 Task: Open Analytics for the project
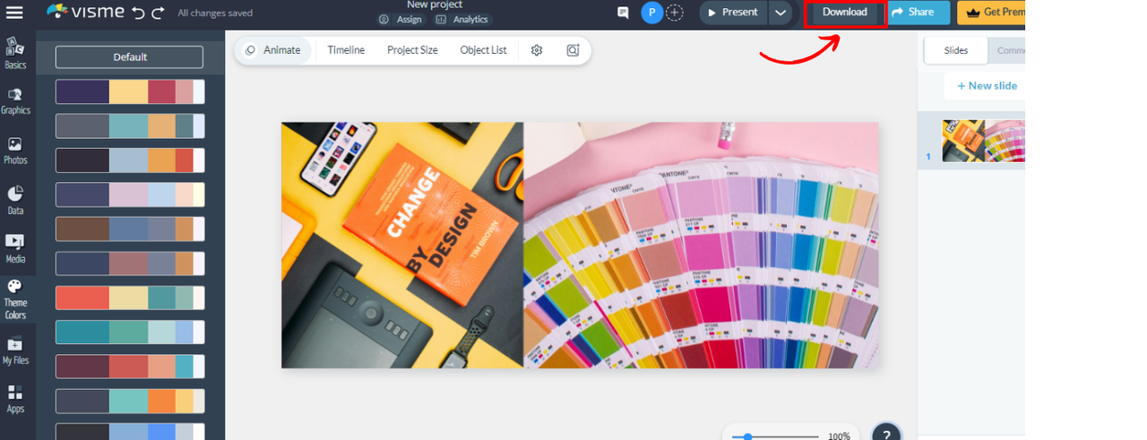coord(463,20)
